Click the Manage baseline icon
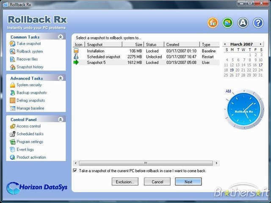Screen dimensions: 271x203 (12, 108)
